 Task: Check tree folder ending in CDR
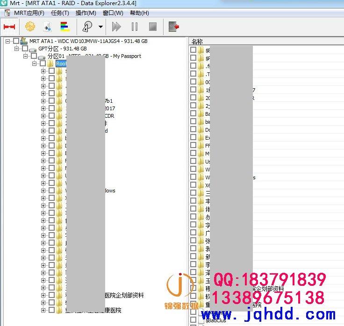coord(51,116)
